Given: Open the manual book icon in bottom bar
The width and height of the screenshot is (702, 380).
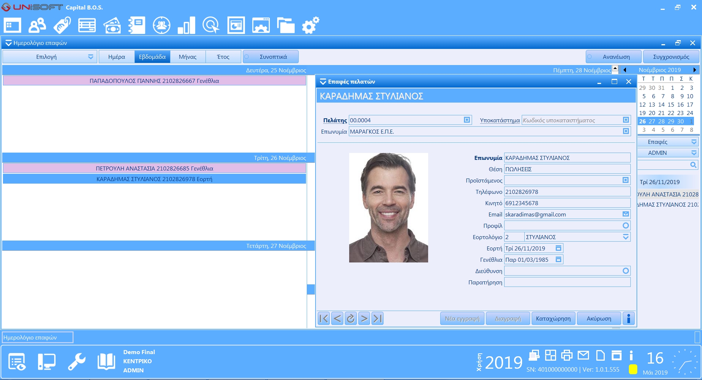Looking at the screenshot, I should [x=106, y=362].
